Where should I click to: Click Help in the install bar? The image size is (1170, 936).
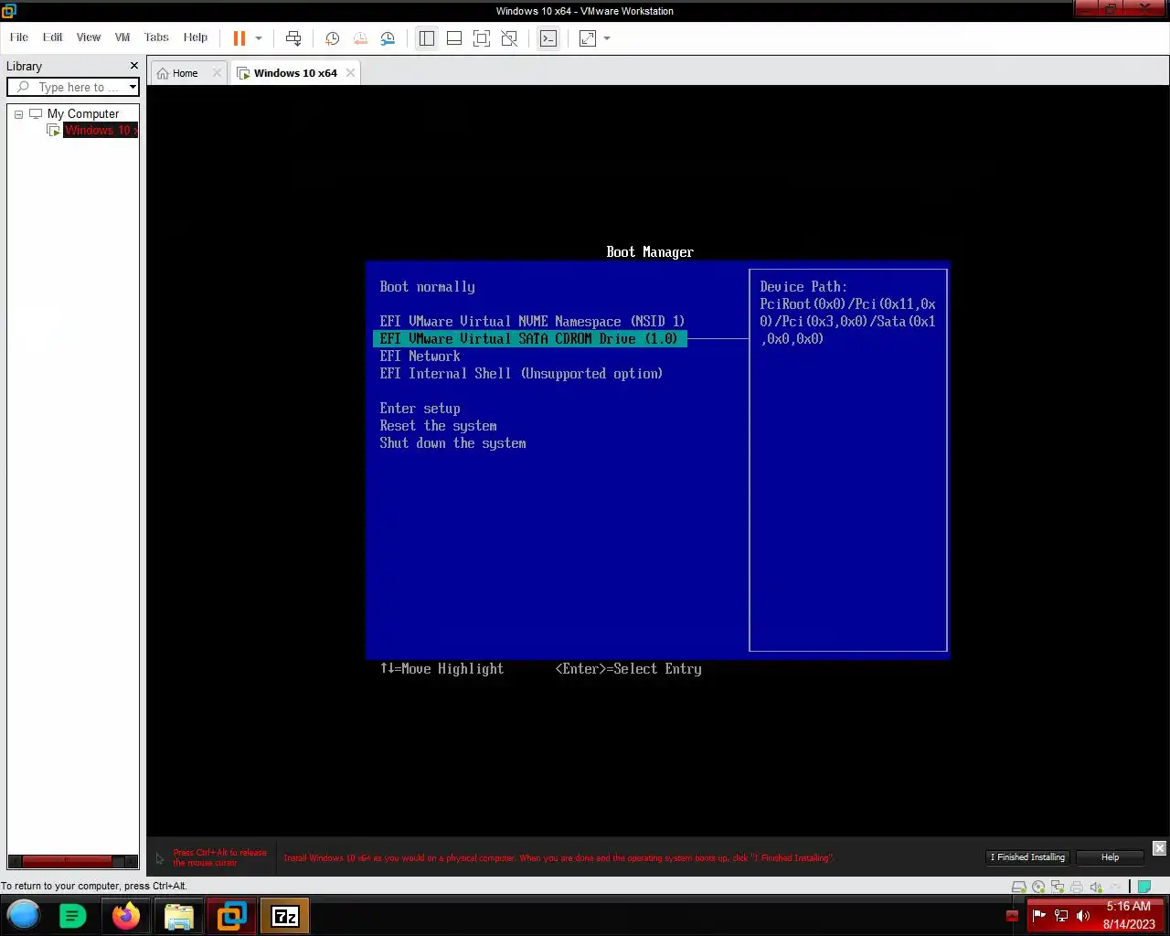[1110, 857]
